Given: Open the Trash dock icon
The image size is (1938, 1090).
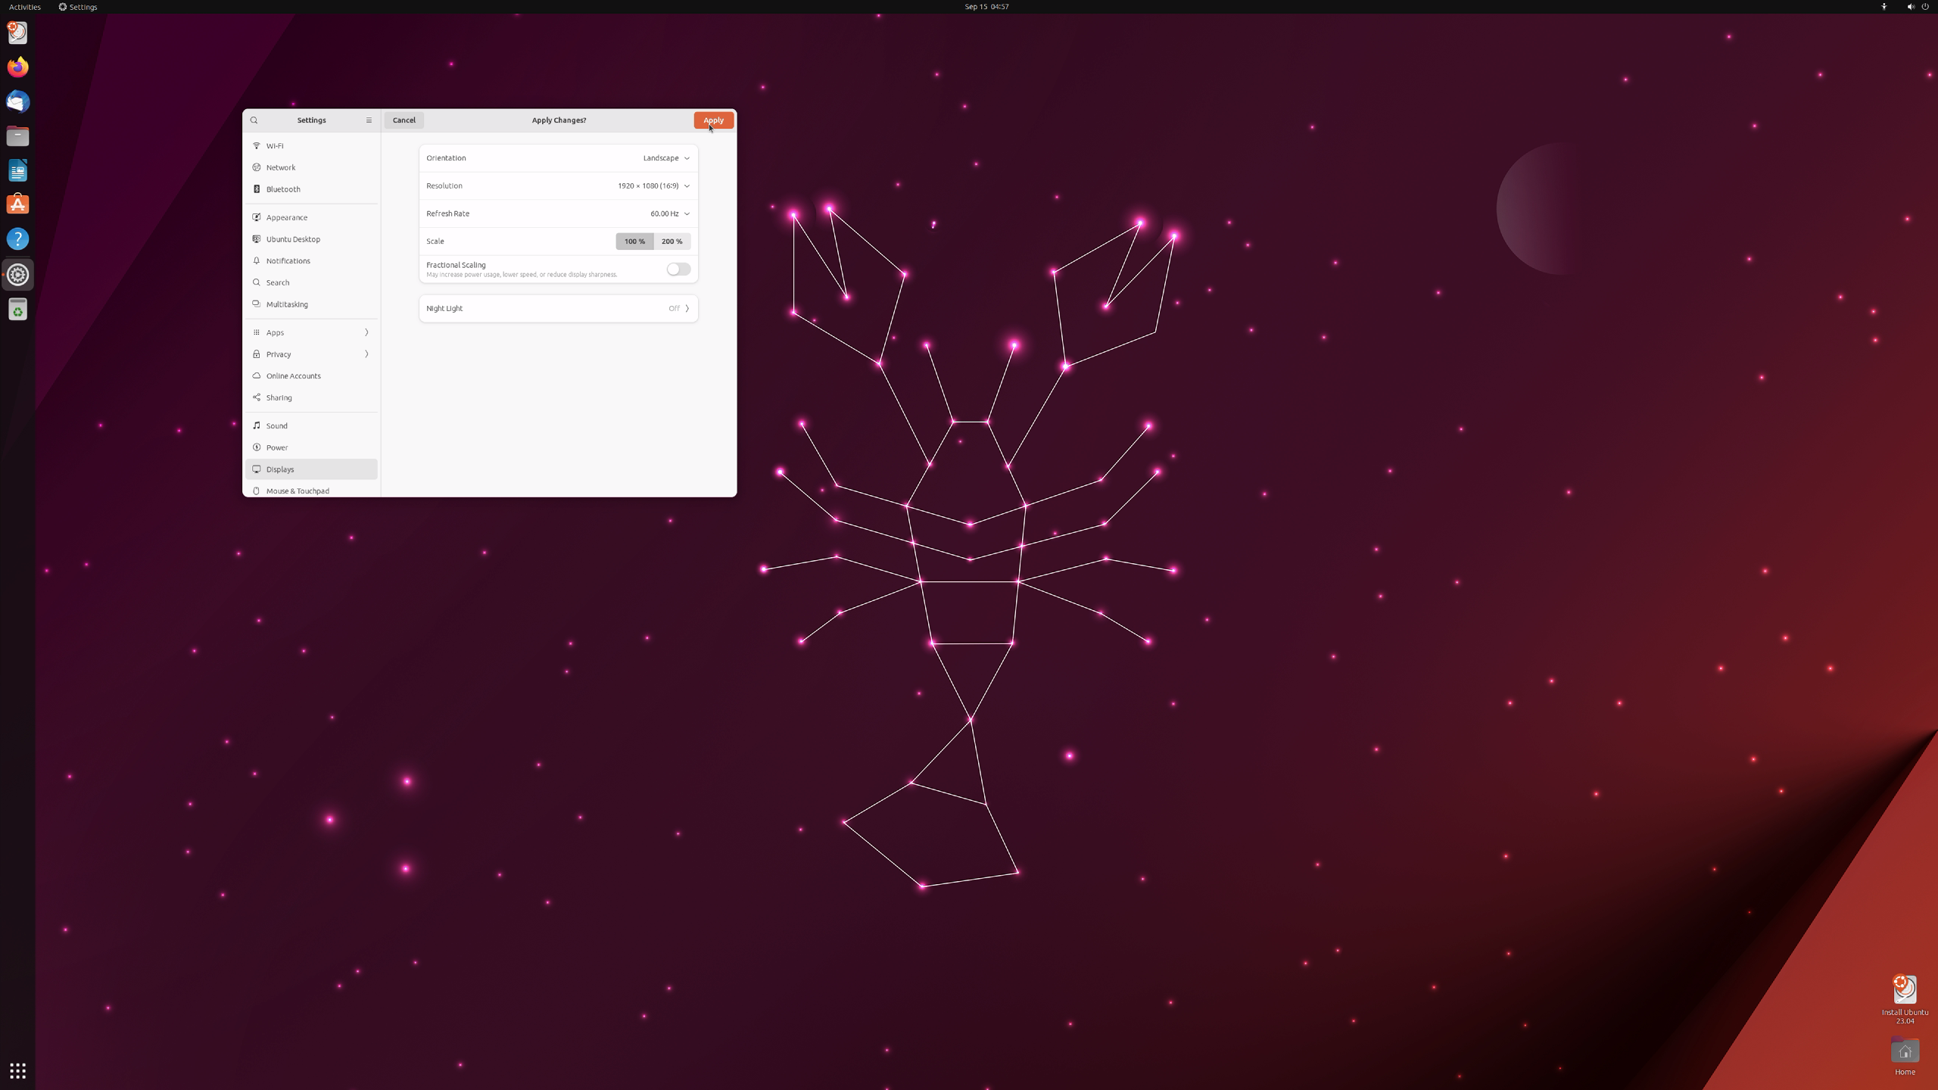Looking at the screenshot, I should click(17, 310).
